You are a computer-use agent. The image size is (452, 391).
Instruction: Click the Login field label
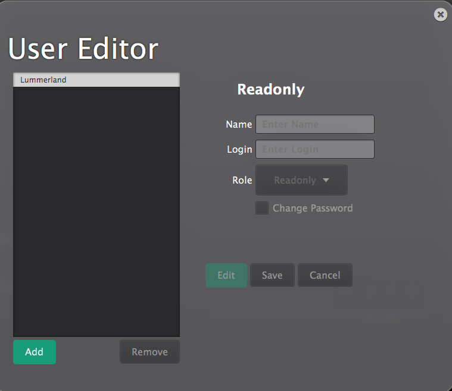click(239, 149)
